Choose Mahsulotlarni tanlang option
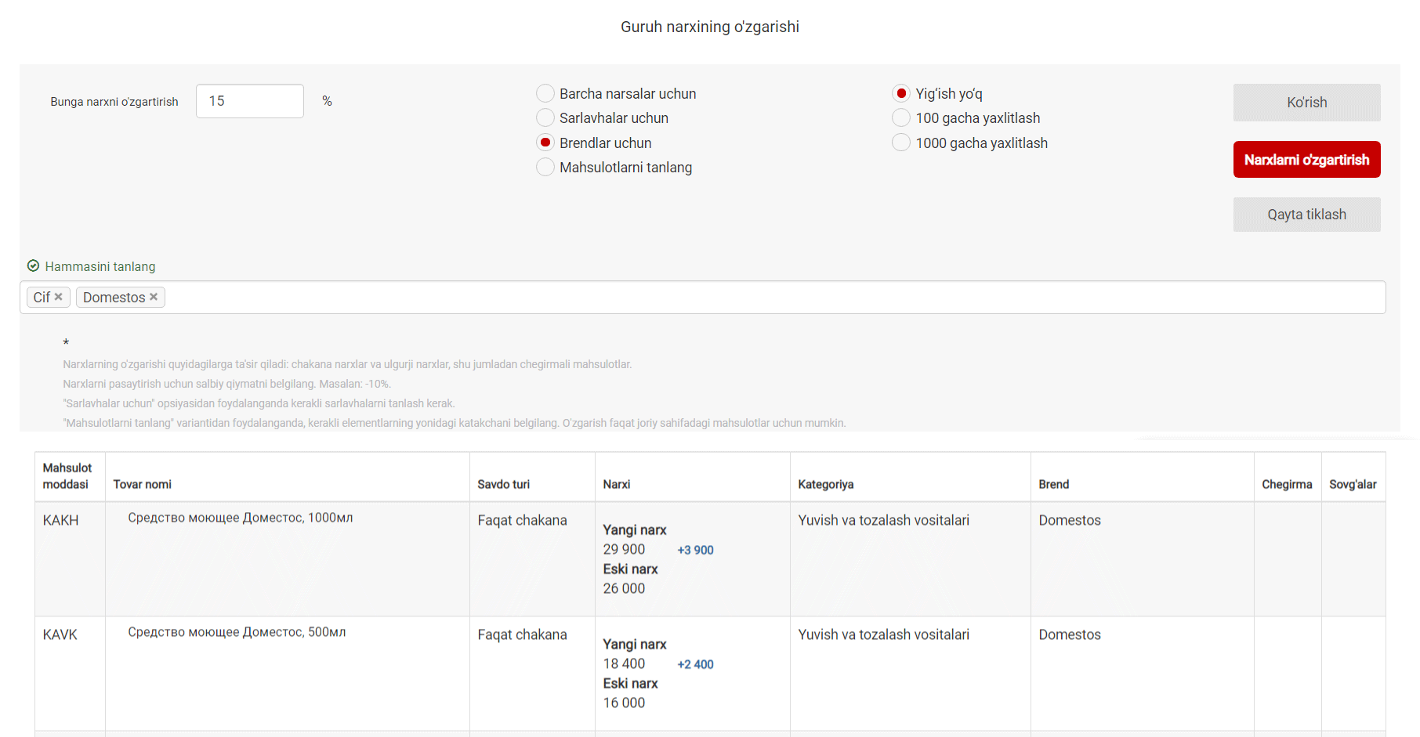Screen dimensions: 1420x737 tap(545, 168)
